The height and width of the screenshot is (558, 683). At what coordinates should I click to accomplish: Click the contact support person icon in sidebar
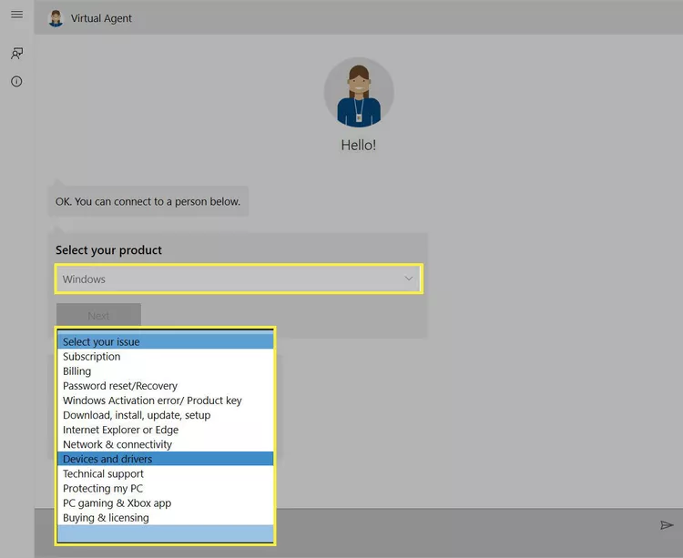pos(17,54)
